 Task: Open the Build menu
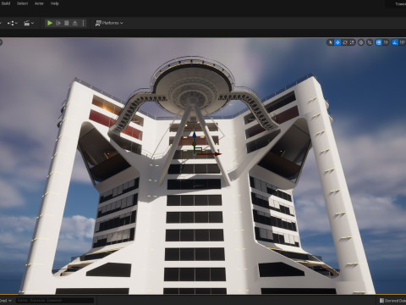(x=6, y=3)
